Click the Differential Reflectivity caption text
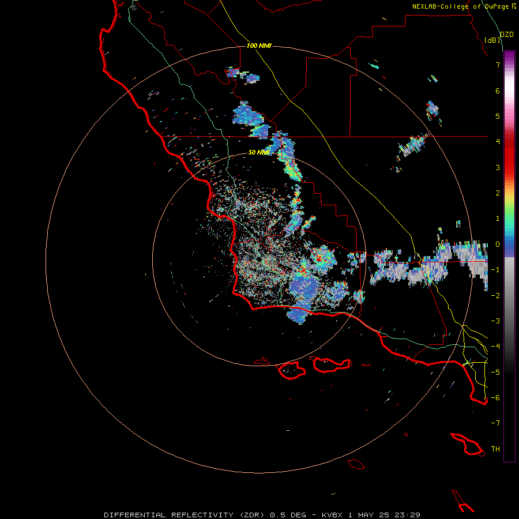This screenshot has width=519, height=519. pyautogui.click(x=262, y=515)
